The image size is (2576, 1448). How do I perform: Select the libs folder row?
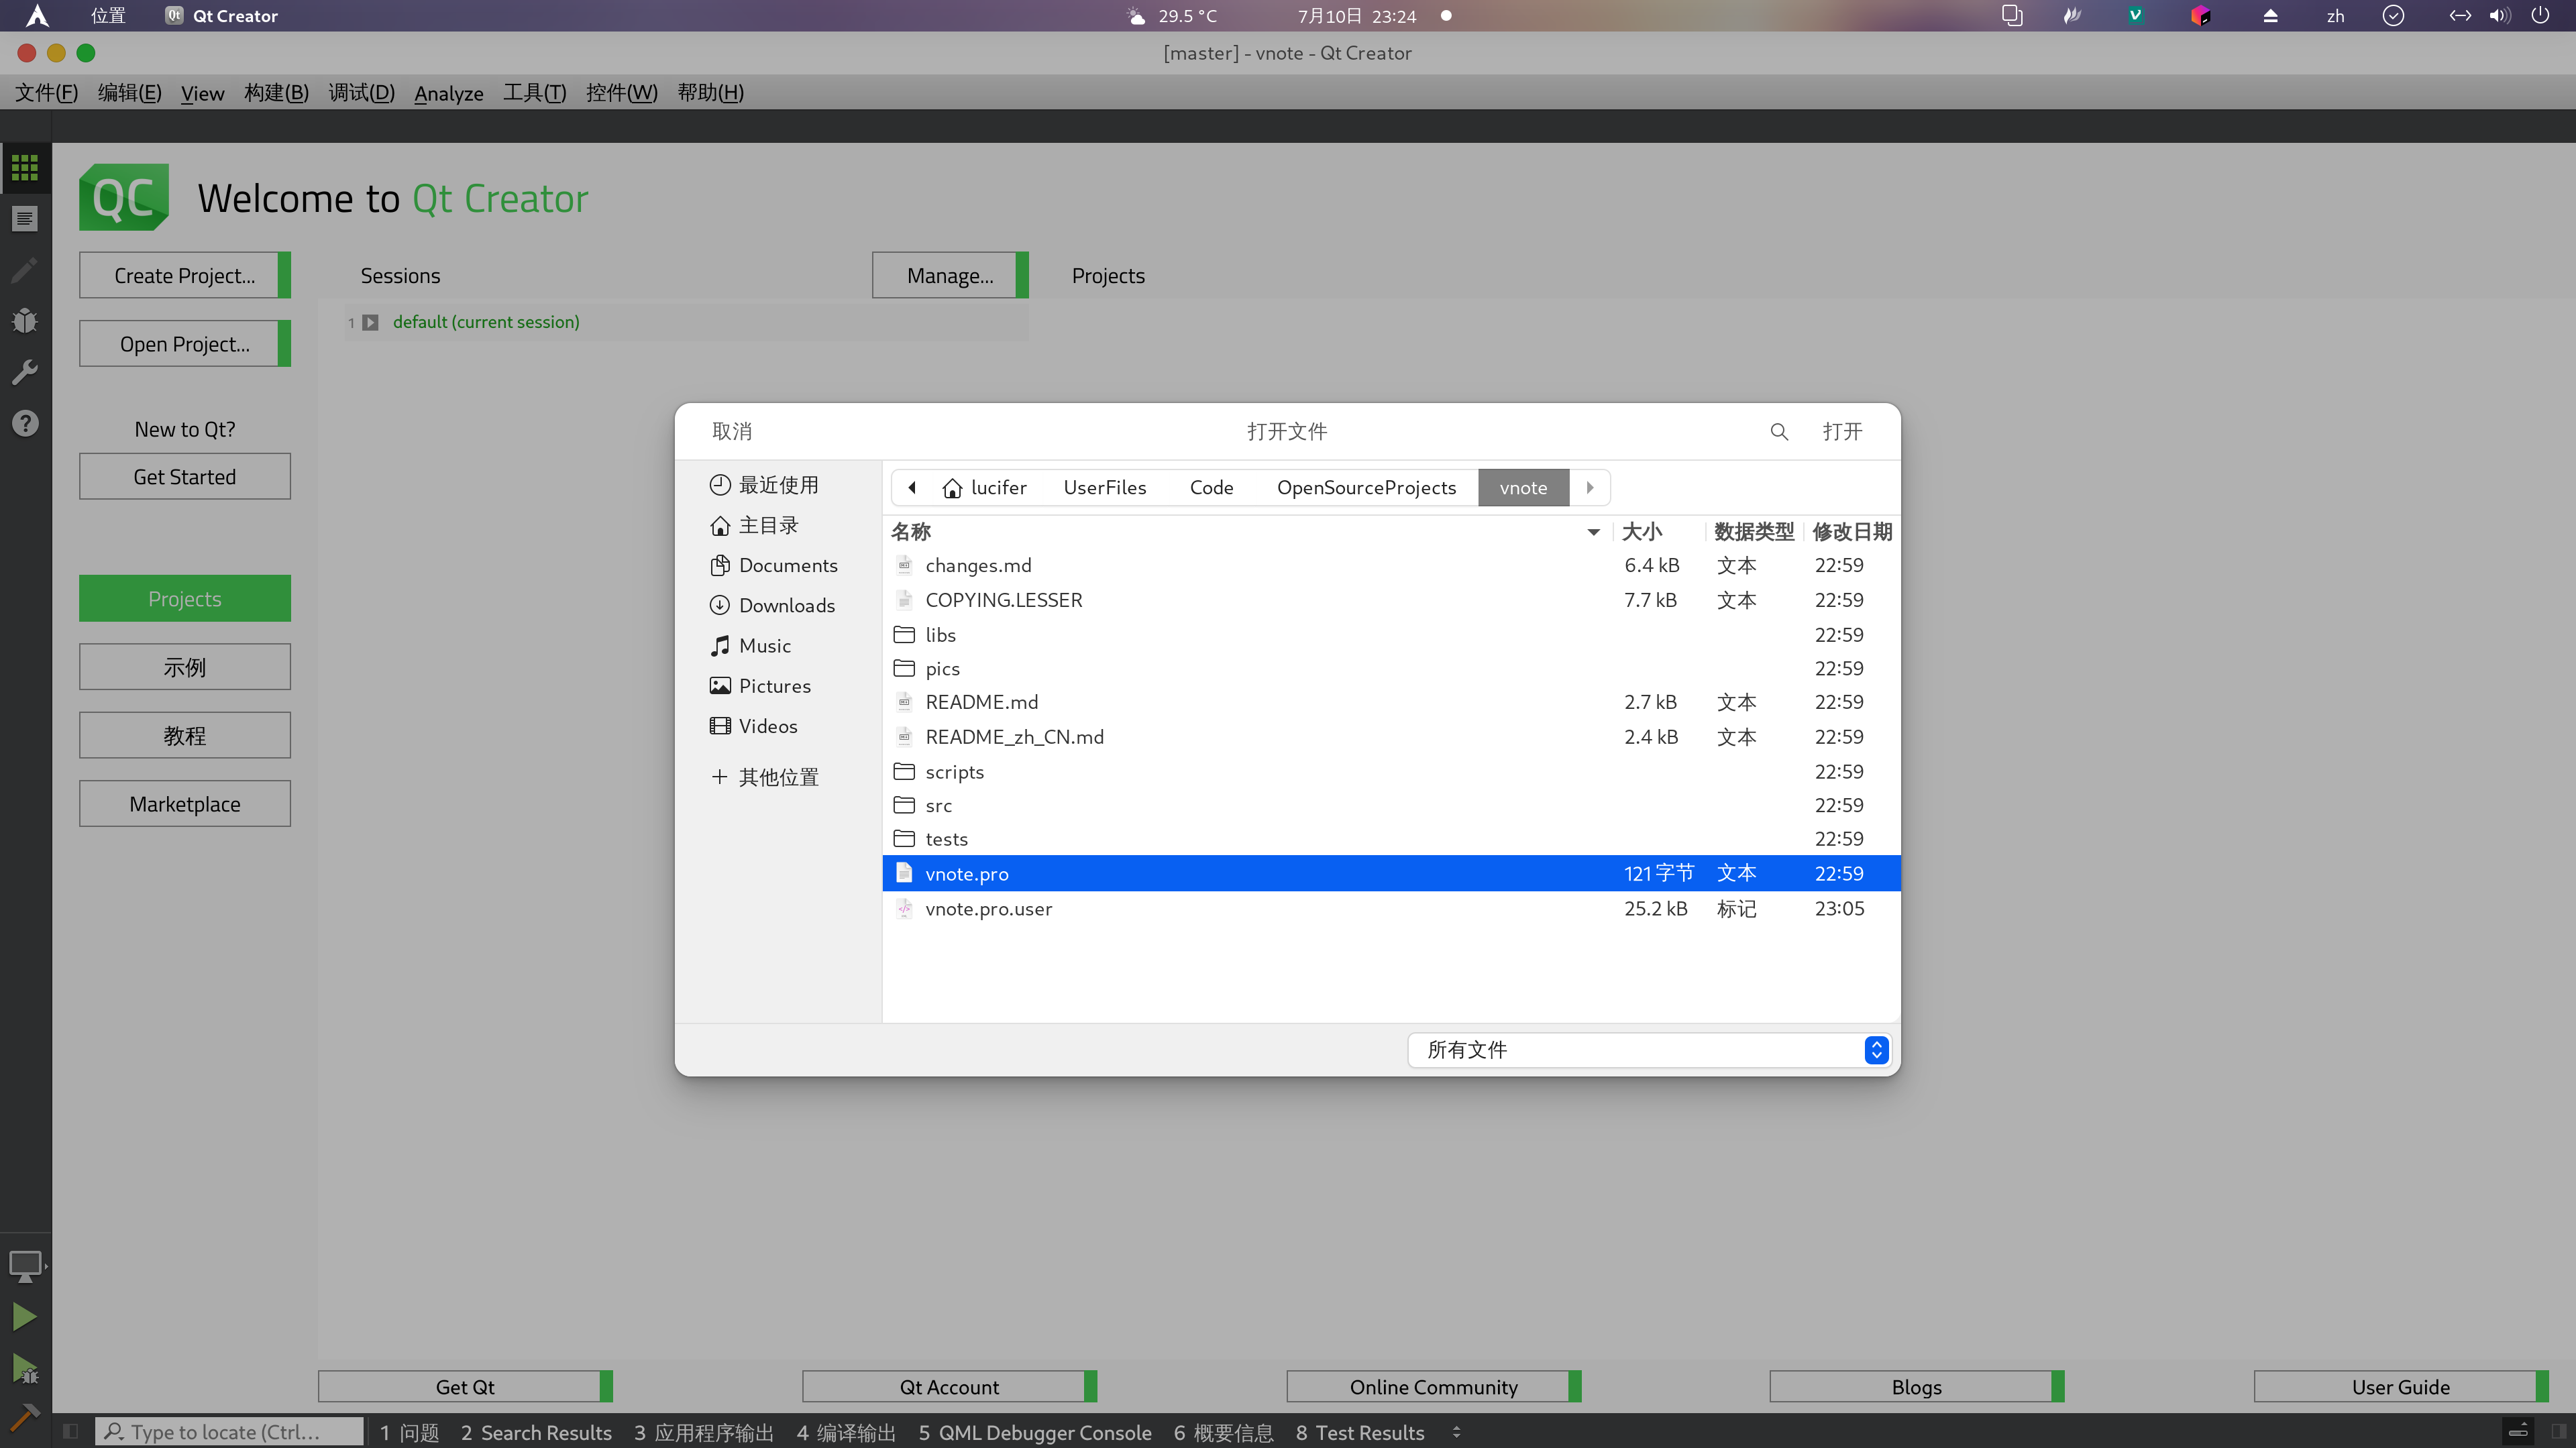(x=1391, y=634)
